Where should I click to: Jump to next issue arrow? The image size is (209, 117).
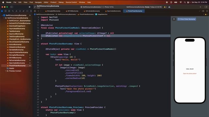[207, 14]
